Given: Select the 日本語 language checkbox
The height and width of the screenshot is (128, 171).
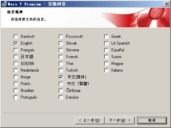Looking at the screenshot, I should (16, 57).
